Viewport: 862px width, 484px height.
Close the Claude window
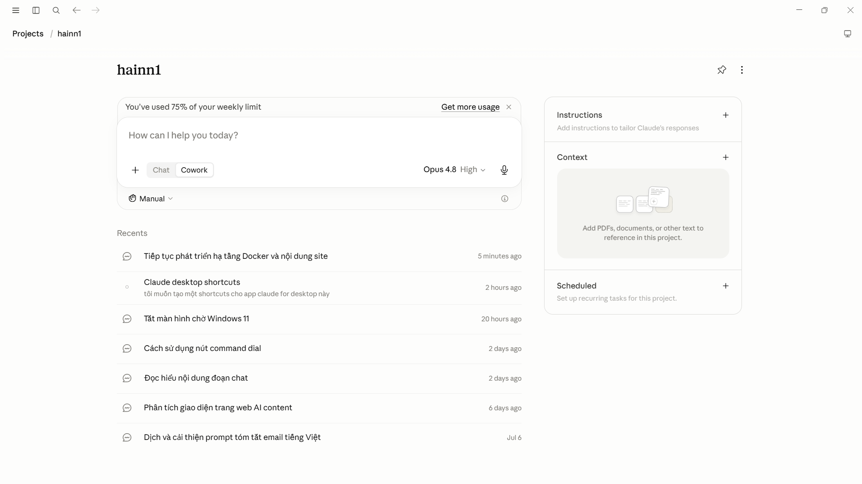[x=850, y=10]
